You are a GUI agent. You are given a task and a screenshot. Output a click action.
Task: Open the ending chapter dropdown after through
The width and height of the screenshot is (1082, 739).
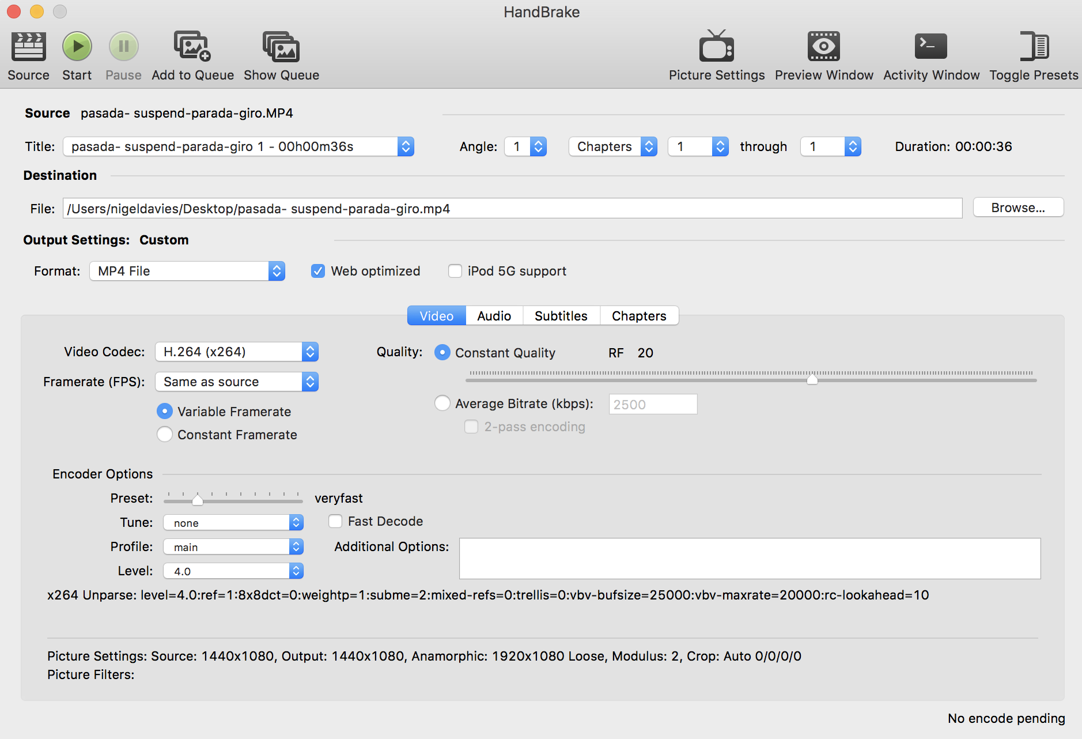[x=831, y=146]
